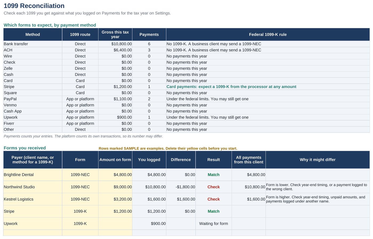
Task: Select the 'Method' column header
Action: [33, 34]
